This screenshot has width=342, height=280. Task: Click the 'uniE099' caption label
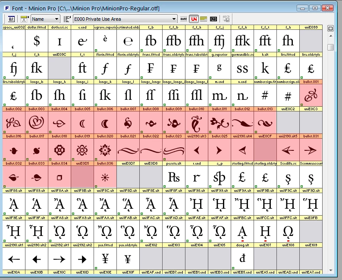click(x=311, y=27)
